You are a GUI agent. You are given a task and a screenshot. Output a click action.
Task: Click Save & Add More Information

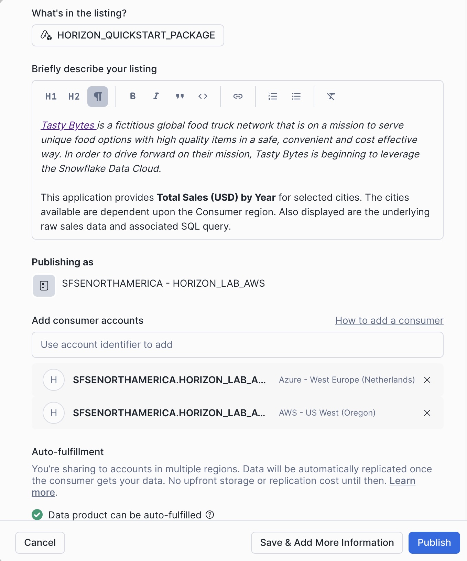click(x=327, y=542)
